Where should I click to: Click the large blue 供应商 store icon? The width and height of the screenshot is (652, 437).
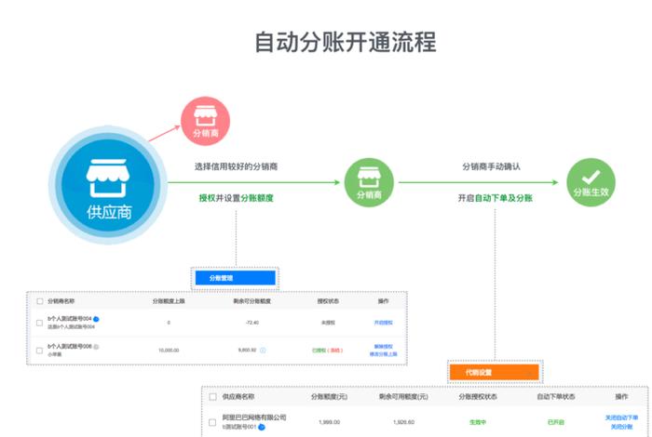point(108,185)
